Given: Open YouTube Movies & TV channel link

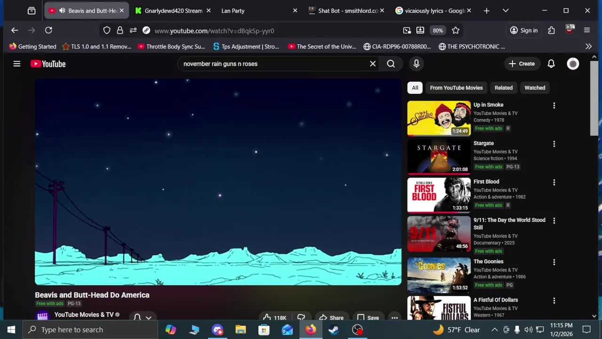Looking at the screenshot, I should pos(84,315).
